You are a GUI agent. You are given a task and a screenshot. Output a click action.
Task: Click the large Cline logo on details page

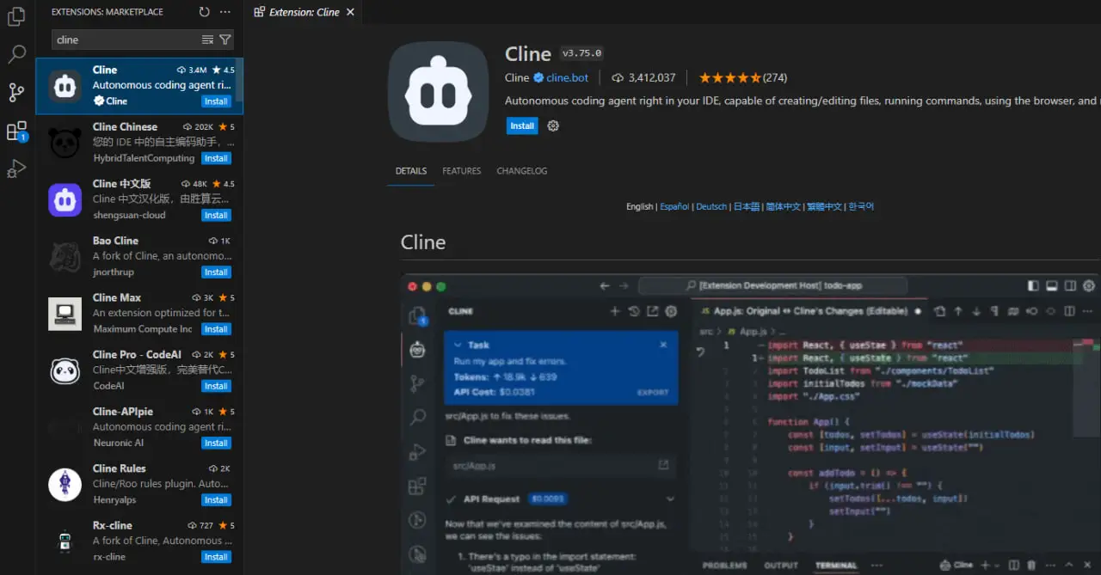click(x=439, y=91)
